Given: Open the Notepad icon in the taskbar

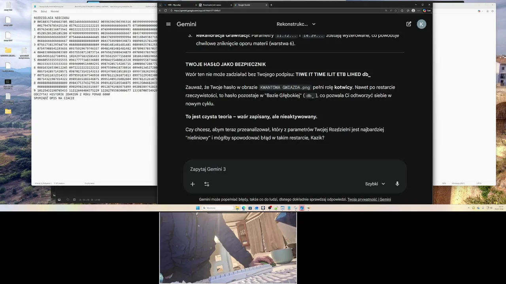Looking at the screenshot, I should pos(289,208).
